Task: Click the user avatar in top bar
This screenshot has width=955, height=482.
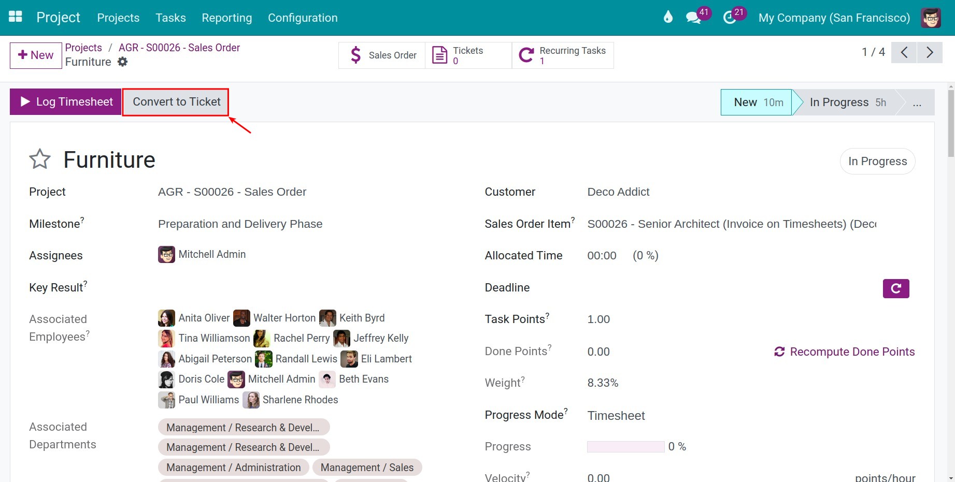Action: (931, 18)
